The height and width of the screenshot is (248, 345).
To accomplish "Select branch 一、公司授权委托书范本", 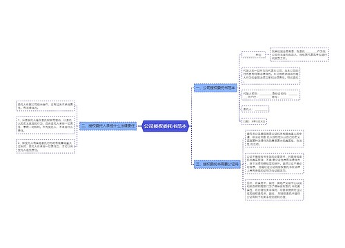I will 215,88.
